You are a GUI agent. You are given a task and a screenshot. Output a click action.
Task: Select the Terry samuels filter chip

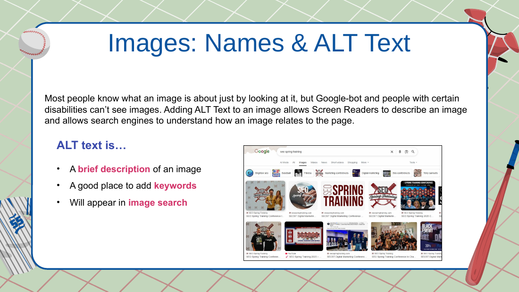[x=427, y=173]
